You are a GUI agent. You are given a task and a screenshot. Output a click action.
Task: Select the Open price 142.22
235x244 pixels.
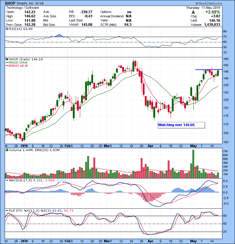click(x=30, y=12)
